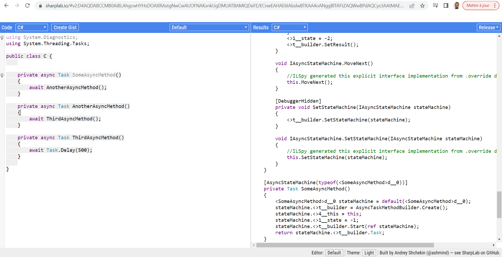Click the browser back navigation arrow
This screenshot has width=502, height=257.
6,5
